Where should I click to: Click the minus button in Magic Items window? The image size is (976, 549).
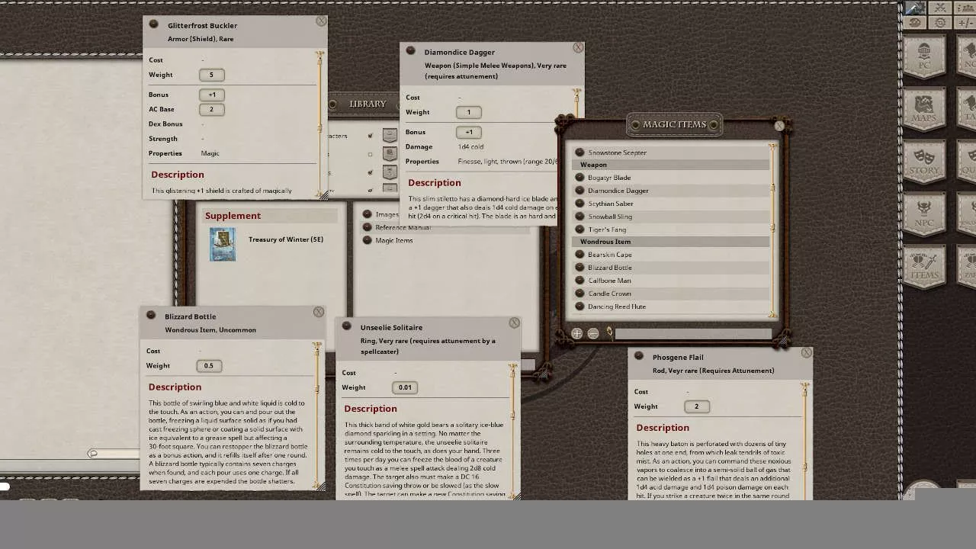click(x=593, y=333)
